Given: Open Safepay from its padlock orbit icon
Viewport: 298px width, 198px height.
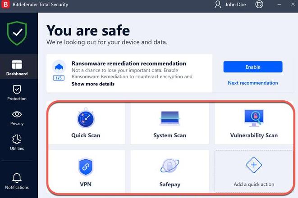Looking at the screenshot, I should point(170,166).
